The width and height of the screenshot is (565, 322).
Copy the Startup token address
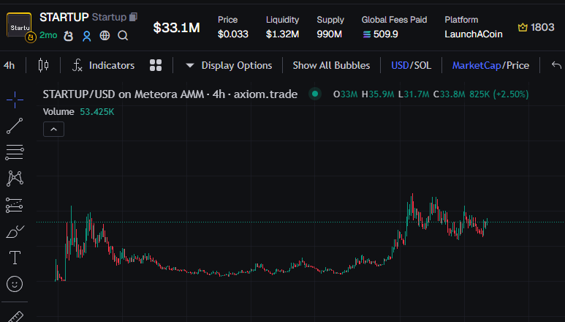point(133,17)
